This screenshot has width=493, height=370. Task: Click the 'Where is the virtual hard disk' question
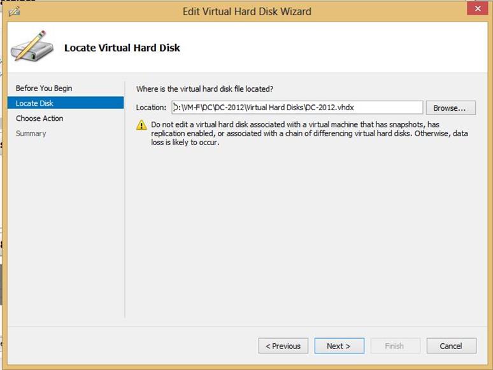click(x=204, y=89)
